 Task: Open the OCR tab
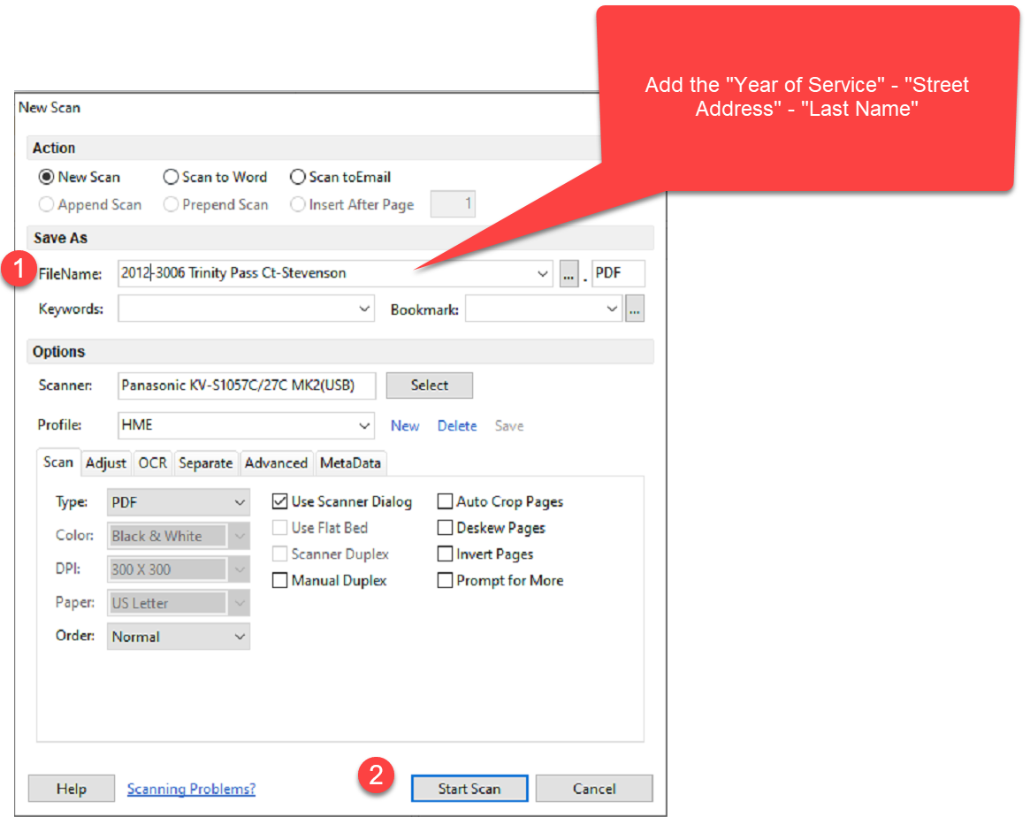coord(153,463)
